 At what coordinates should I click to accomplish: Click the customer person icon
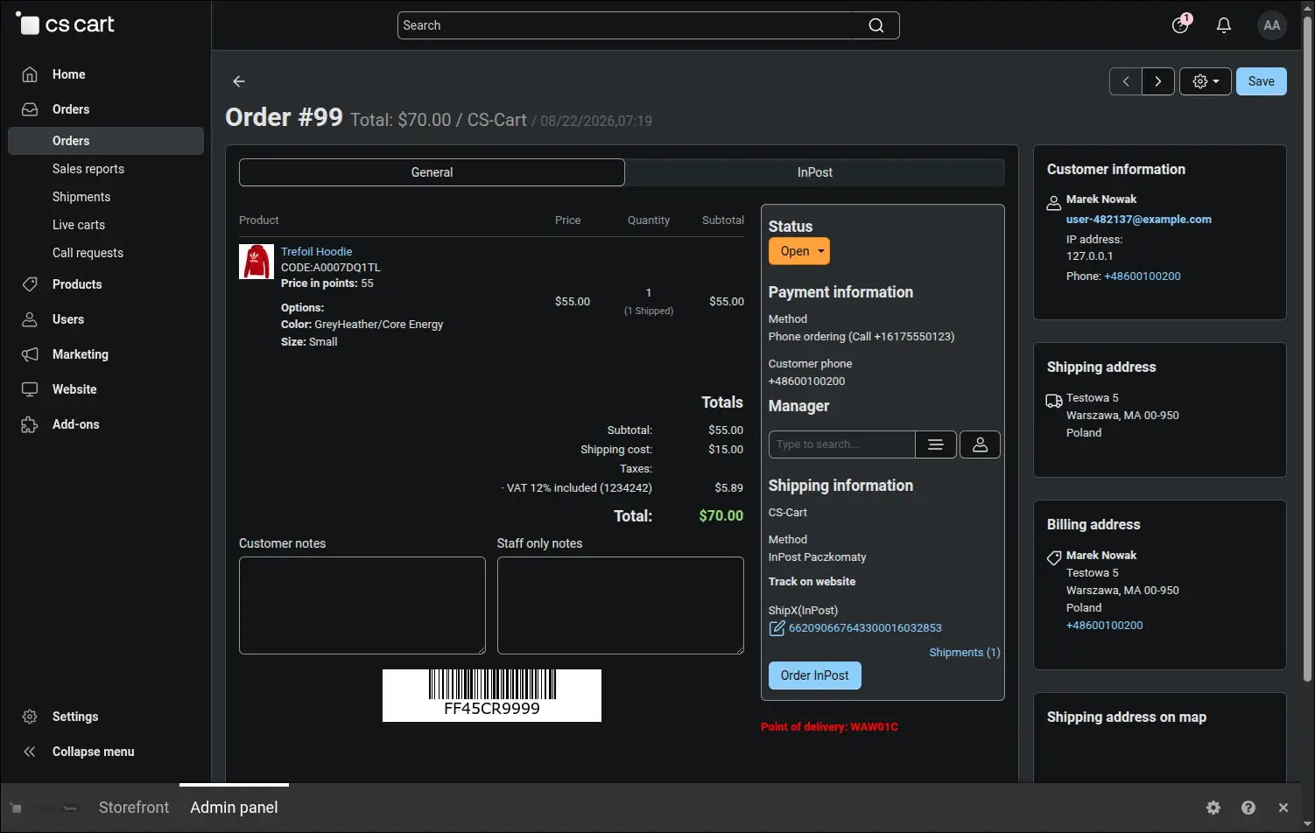pos(1054,203)
